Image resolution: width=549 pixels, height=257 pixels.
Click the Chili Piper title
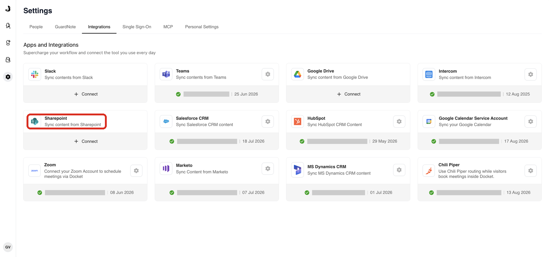449,165
